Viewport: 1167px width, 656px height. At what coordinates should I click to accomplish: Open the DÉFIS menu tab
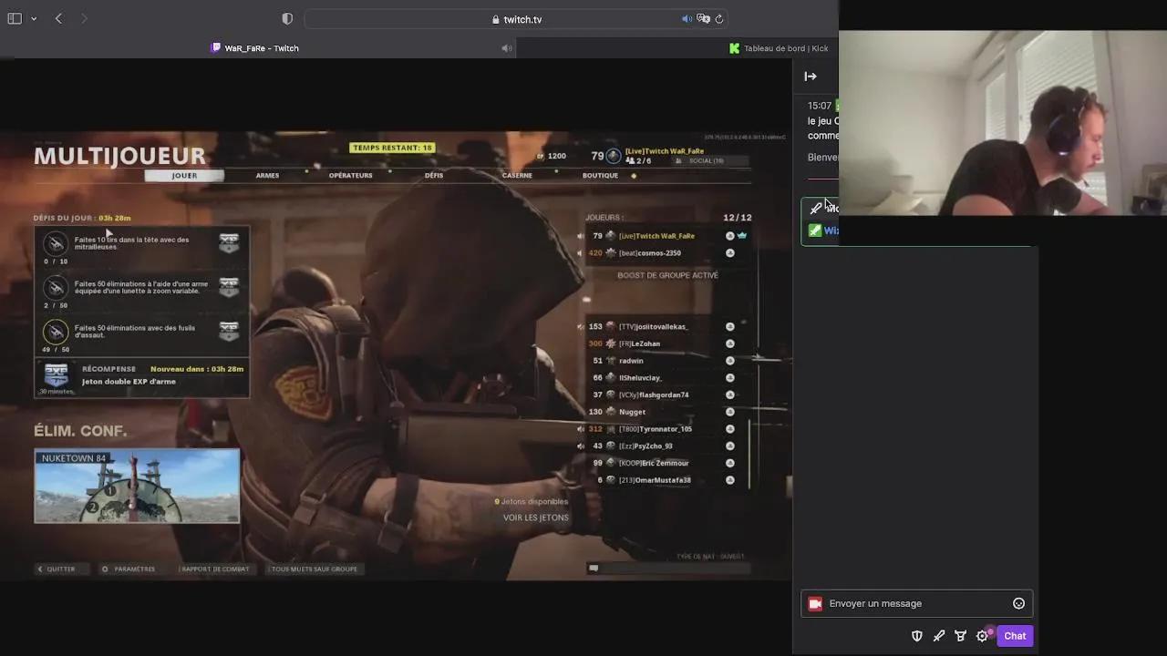(x=433, y=175)
